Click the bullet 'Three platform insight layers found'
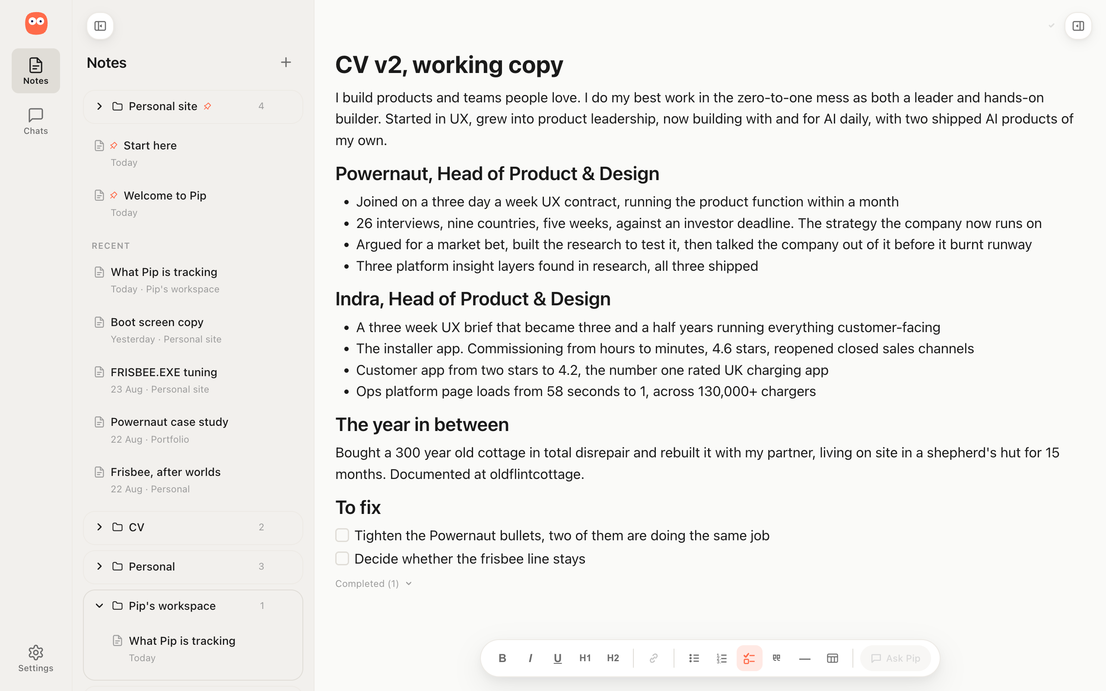Image resolution: width=1106 pixels, height=691 pixels. (556, 266)
